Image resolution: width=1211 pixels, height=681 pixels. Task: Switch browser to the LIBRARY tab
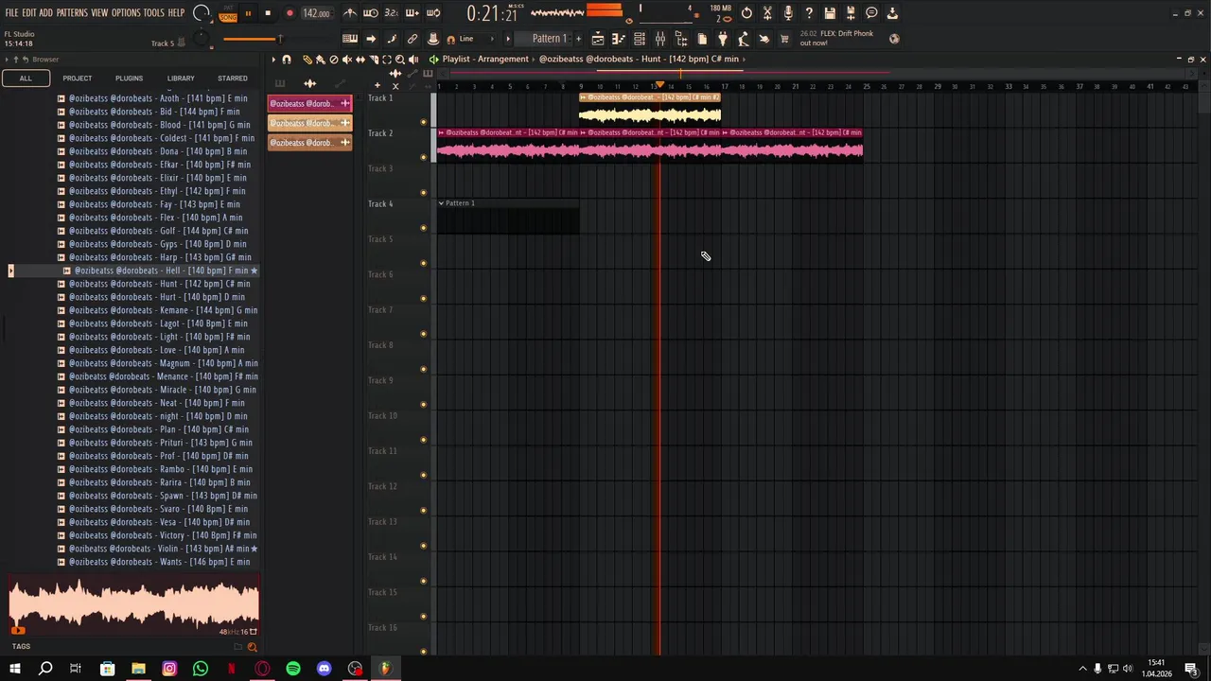click(x=181, y=79)
